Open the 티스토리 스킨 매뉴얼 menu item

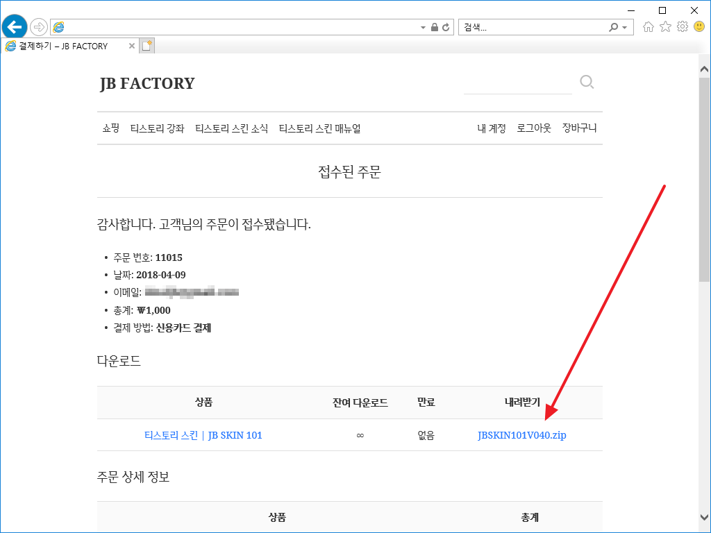tap(319, 128)
